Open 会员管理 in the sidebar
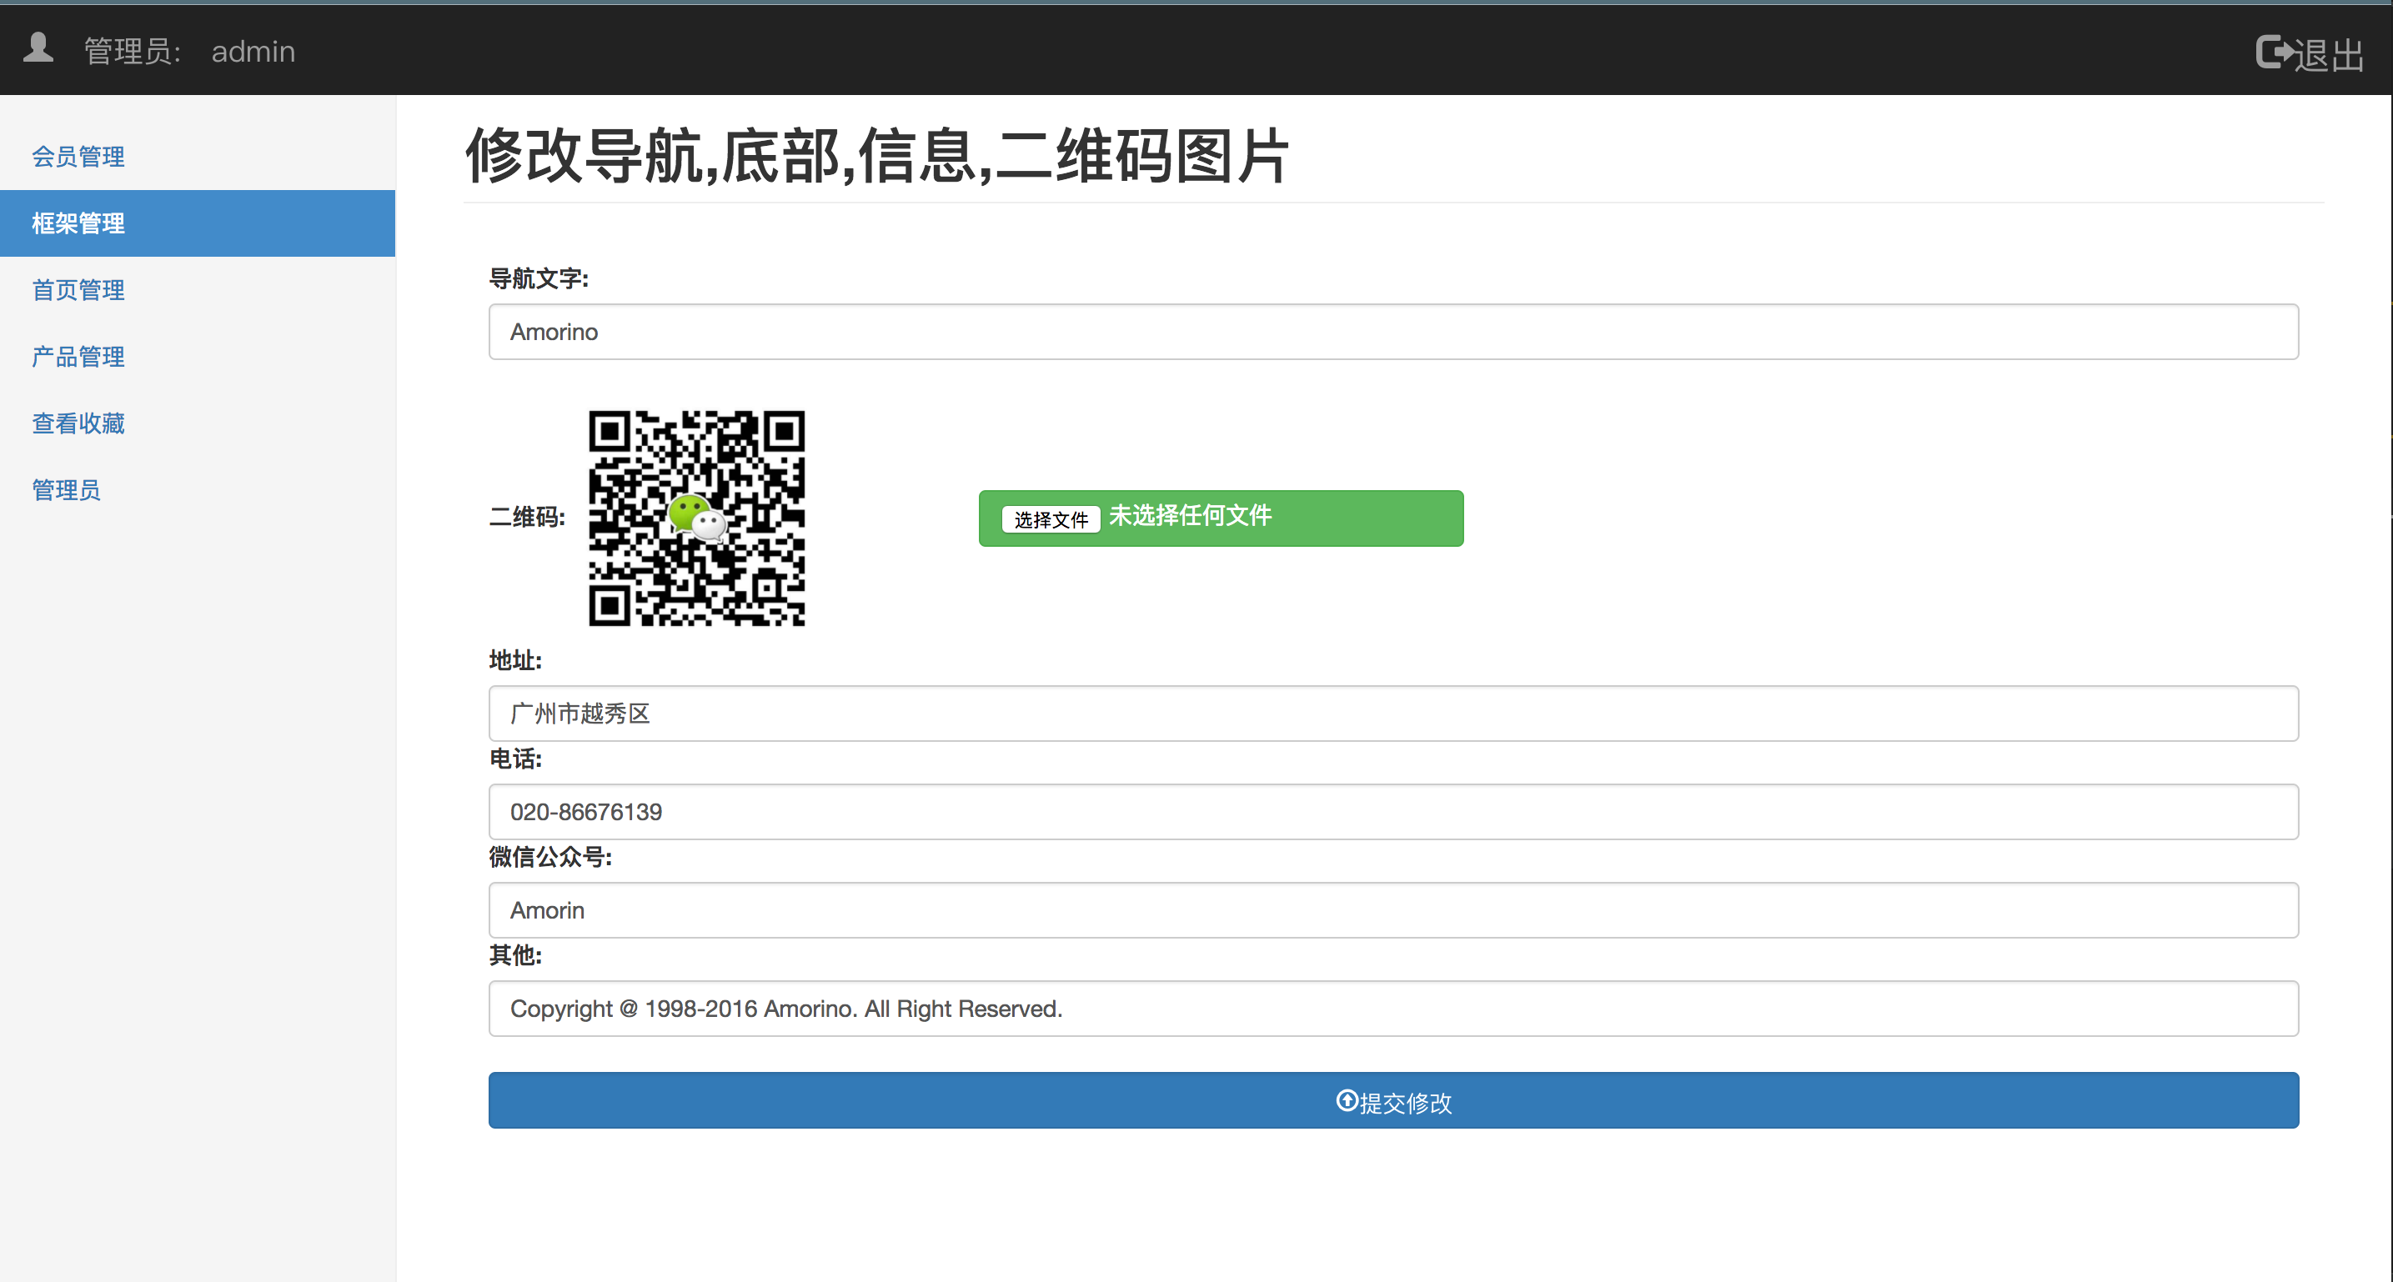Viewport: 2393px width, 1282px height. point(78,157)
